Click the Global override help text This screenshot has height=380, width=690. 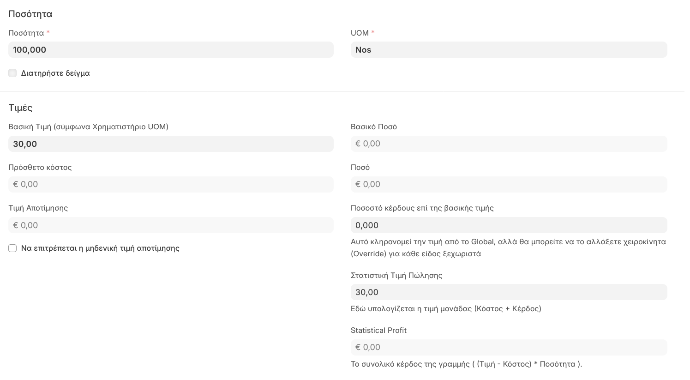[x=508, y=247]
